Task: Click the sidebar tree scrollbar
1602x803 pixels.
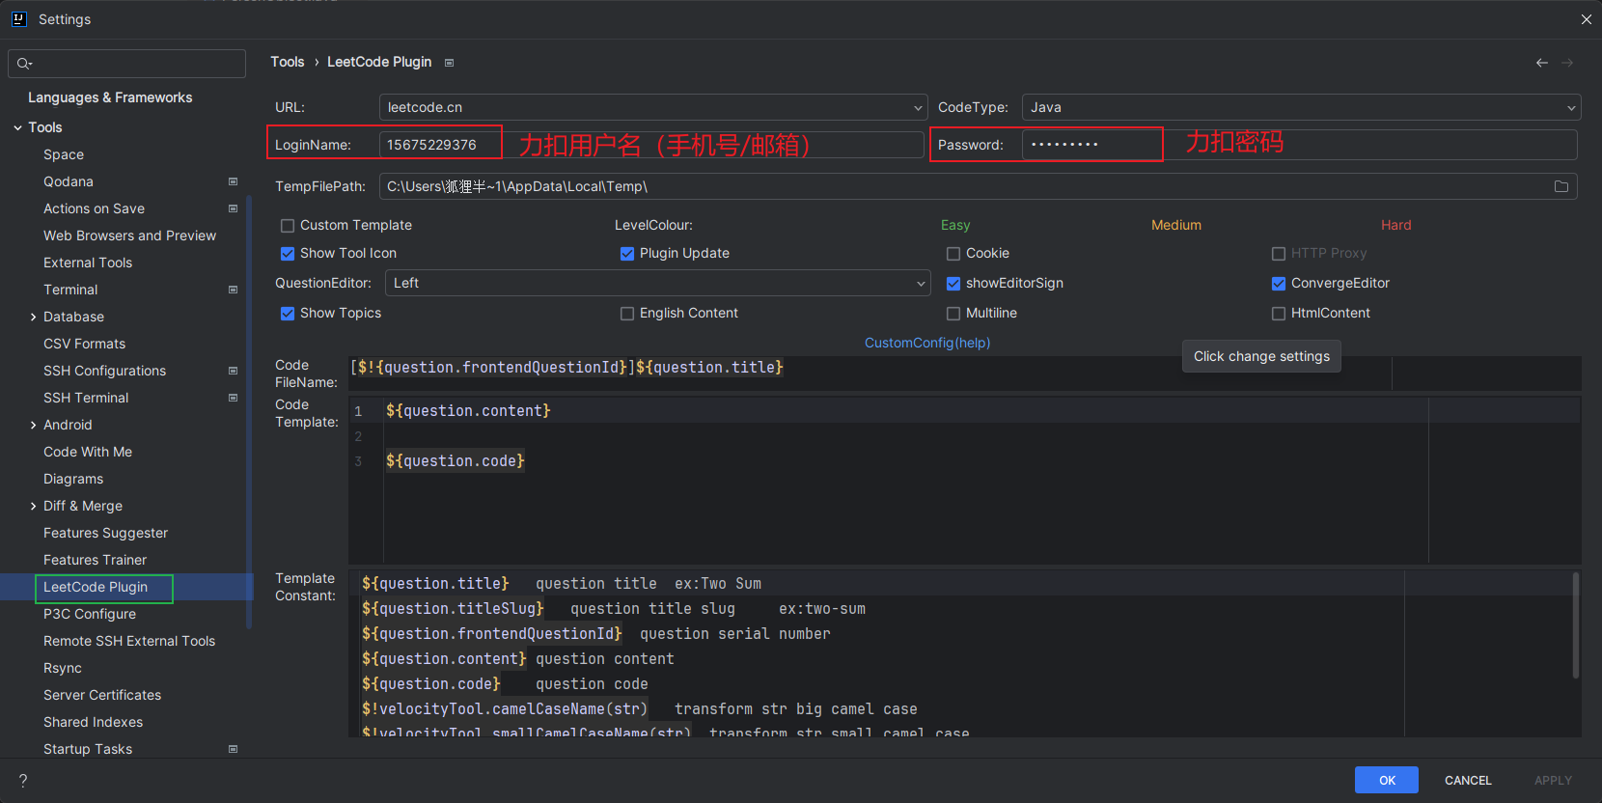Action: point(249,412)
